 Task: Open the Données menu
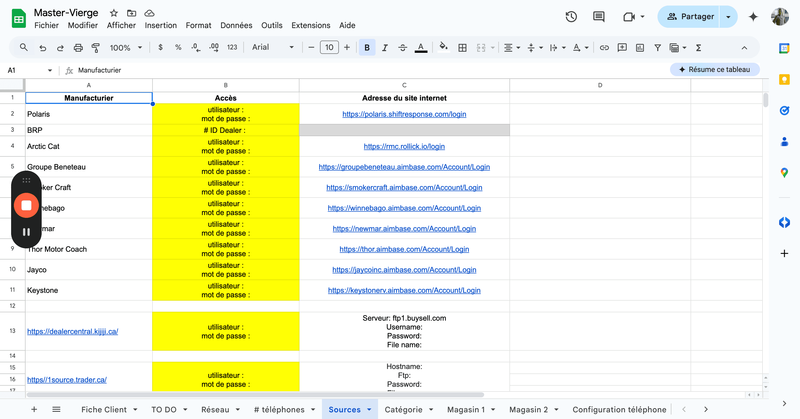tap(236, 26)
